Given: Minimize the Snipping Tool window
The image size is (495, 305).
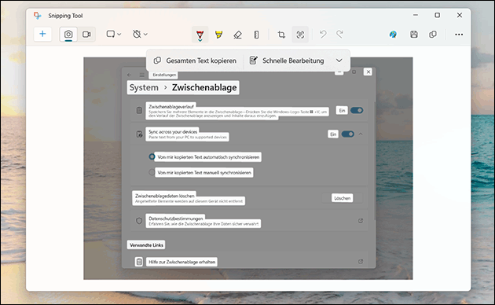Looking at the screenshot, I should click(x=416, y=15).
